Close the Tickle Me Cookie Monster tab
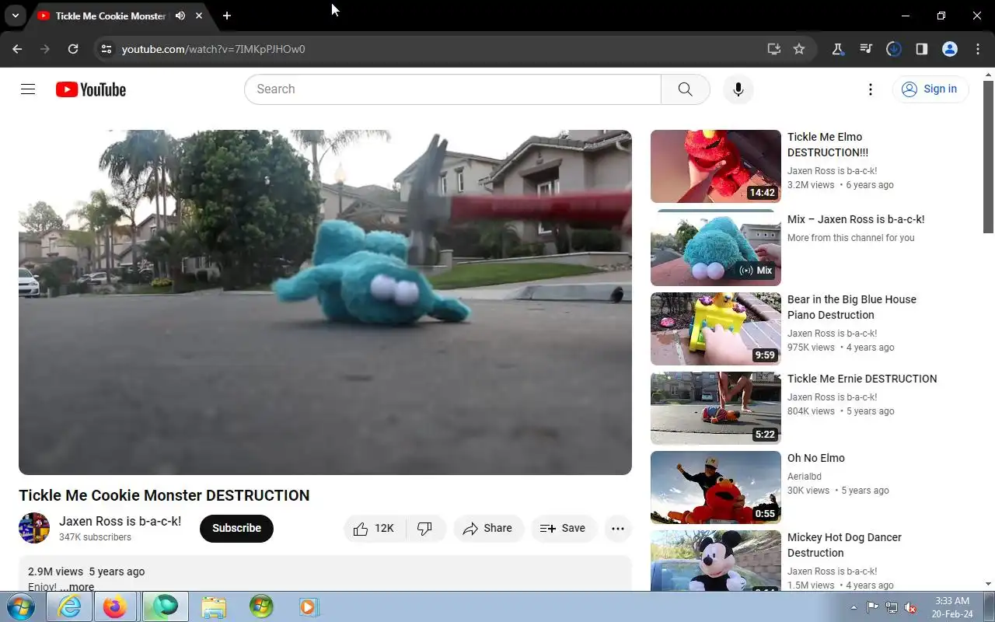The width and height of the screenshot is (995, 622). [199, 16]
